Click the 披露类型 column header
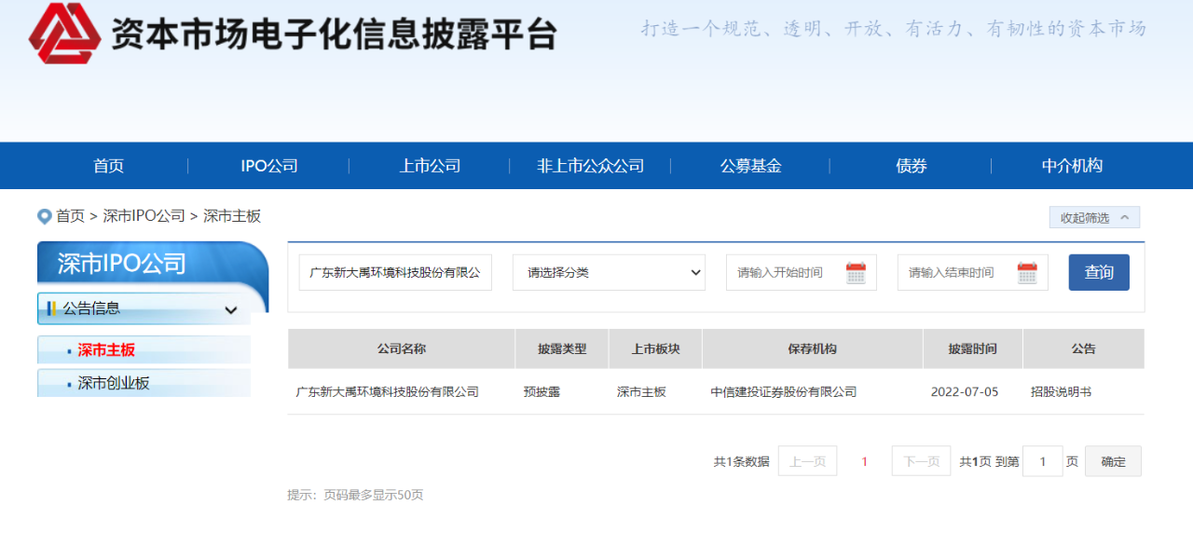The height and width of the screenshot is (546, 1193). 562,348
